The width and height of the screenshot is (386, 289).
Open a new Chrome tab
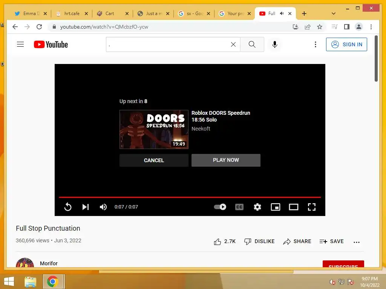click(304, 14)
